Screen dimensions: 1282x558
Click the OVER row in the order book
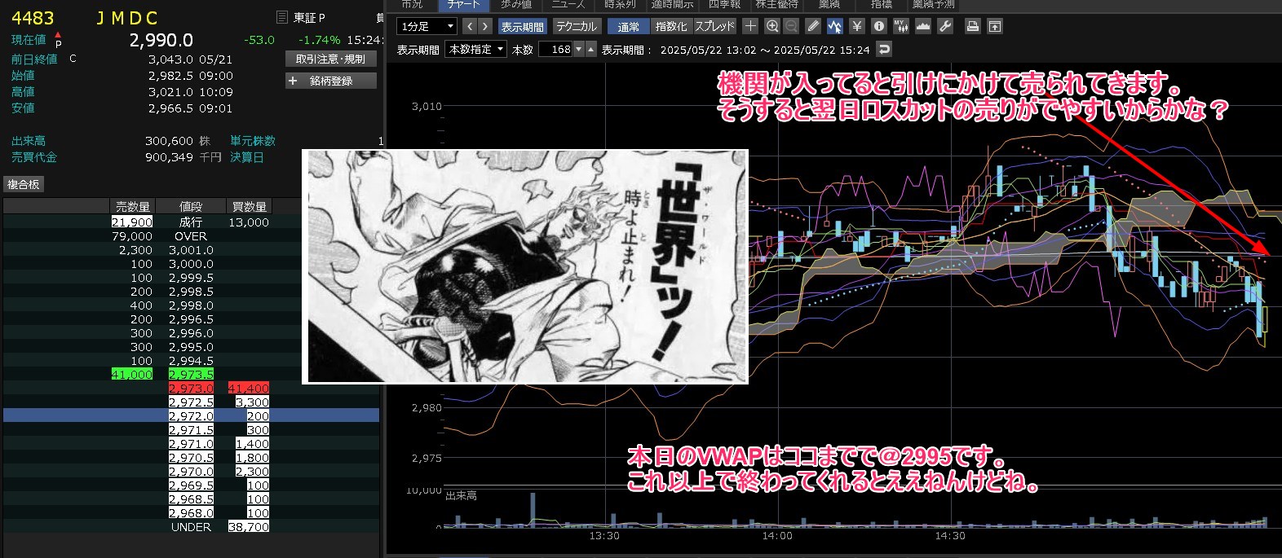pos(191,236)
